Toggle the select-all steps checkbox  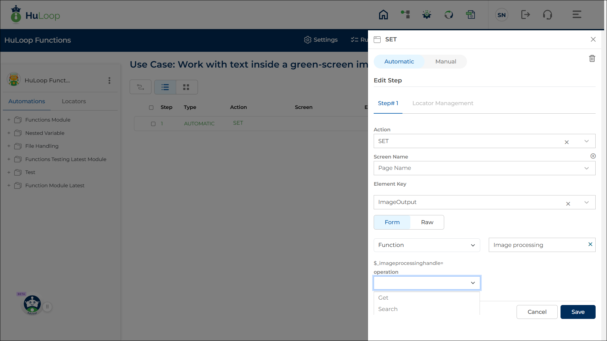click(x=151, y=107)
